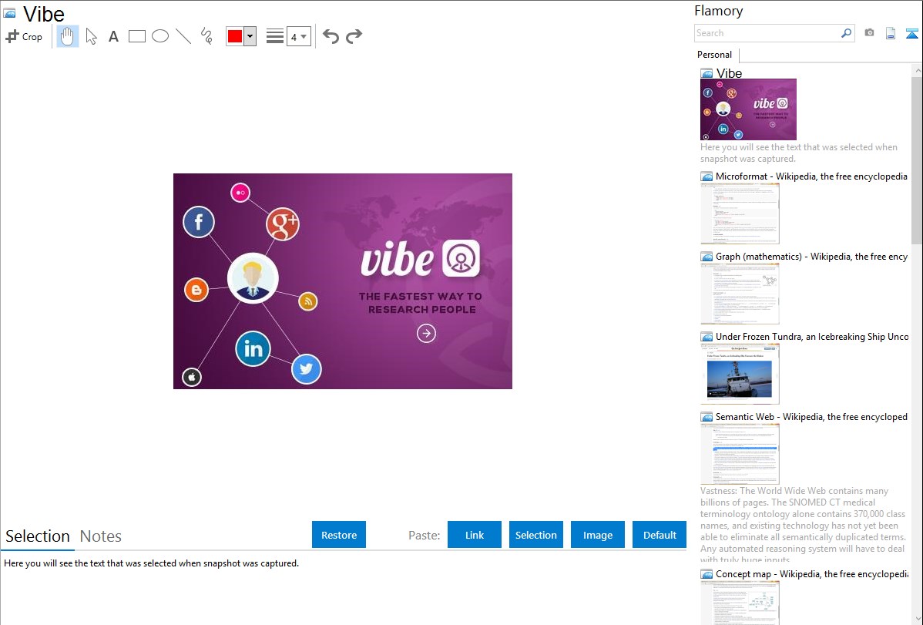Open the Graph (mathematics) snapshot thumbnail
Screen dimensions: 923x625
[740, 294]
